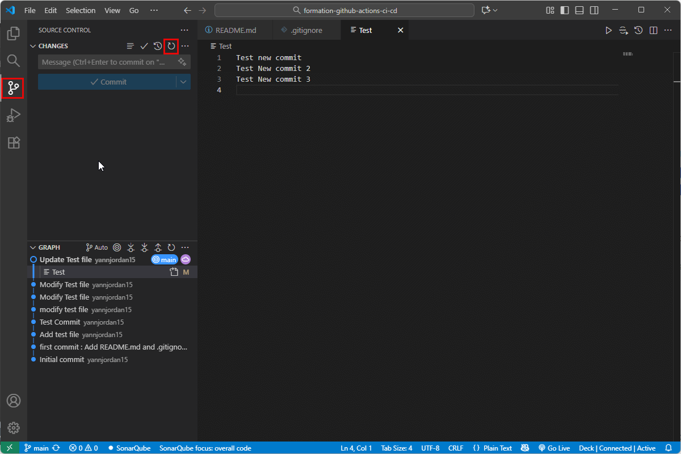
Task: Open the View menu
Action: tap(112, 10)
